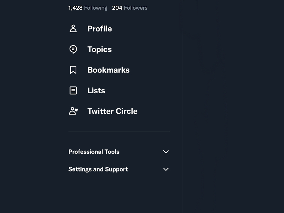The width and height of the screenshot is (284, 213).
Task: Select the Lists menu entry
Action: click(96, 91)
